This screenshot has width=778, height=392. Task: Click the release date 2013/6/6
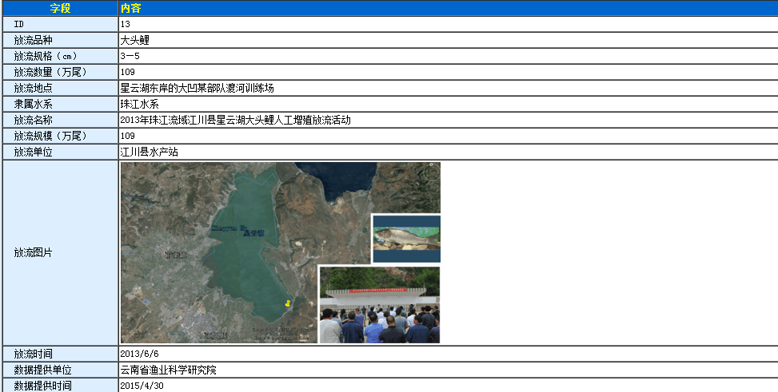pyautogui.click(x=140, y=354)
